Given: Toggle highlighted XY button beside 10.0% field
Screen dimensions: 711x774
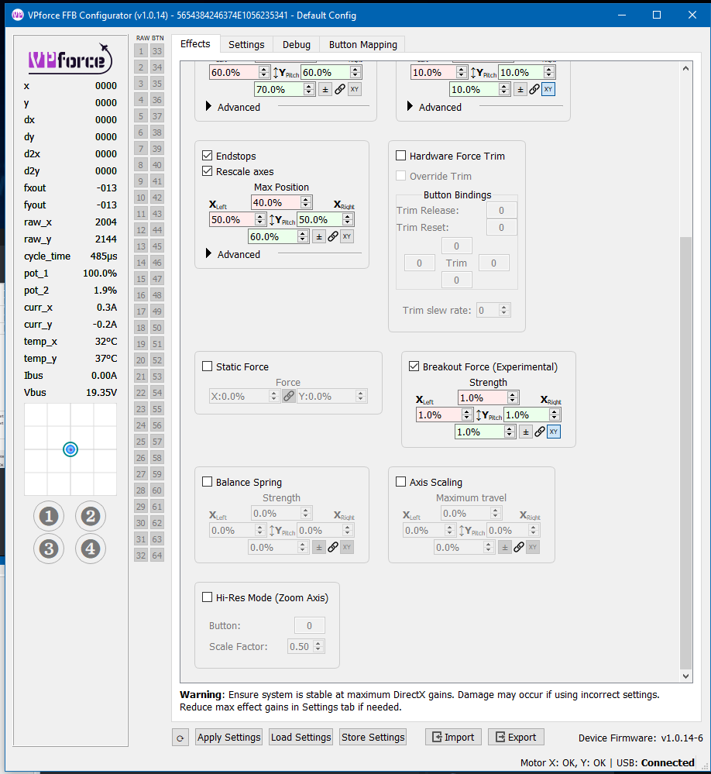Looking at the screenshot, I should click(548, 89).
